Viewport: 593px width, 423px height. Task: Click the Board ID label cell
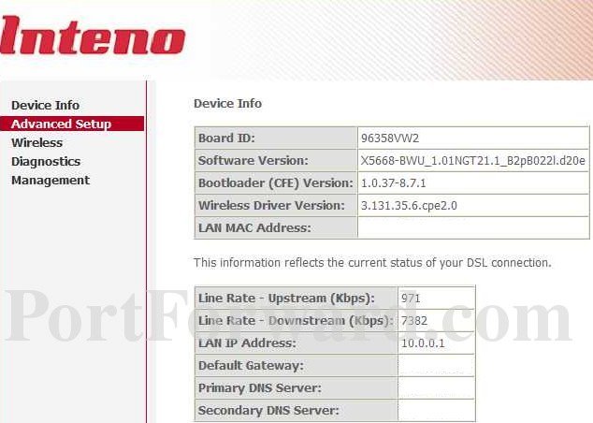point(276,139)
